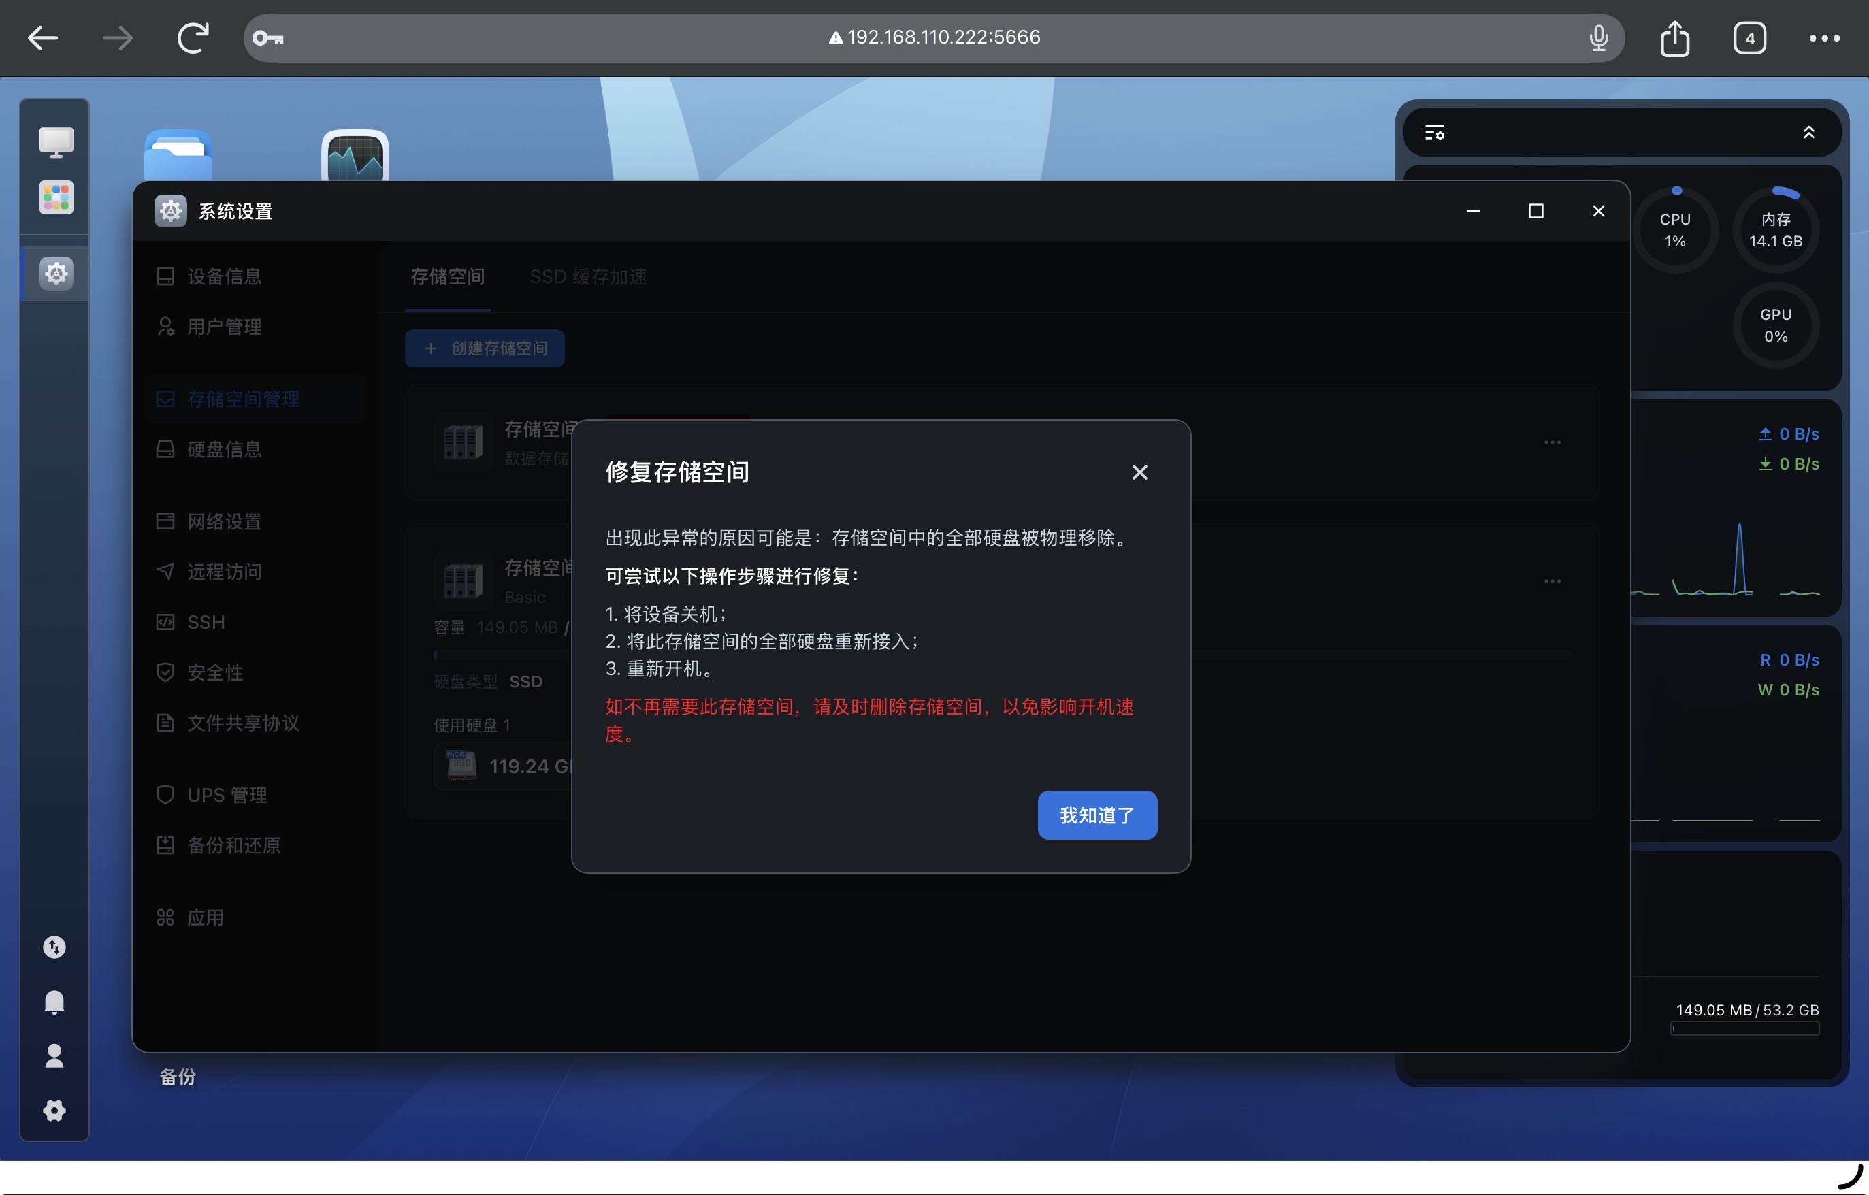1869x1195 pixels.
Task: Open 文件共享协议 in settings sidebar
Action: click(255, 723)
